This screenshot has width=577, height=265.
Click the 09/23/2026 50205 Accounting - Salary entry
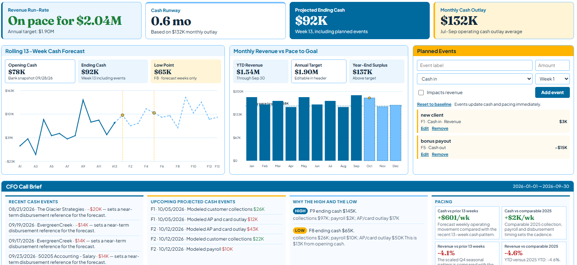pos(74,259)
